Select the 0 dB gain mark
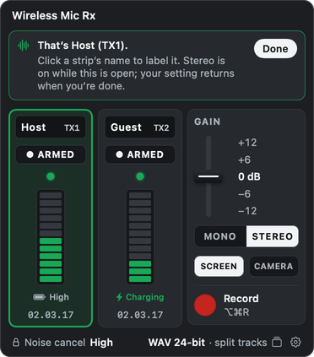The width and height of the screenshot is (314, 357). [x=249, y=176]
